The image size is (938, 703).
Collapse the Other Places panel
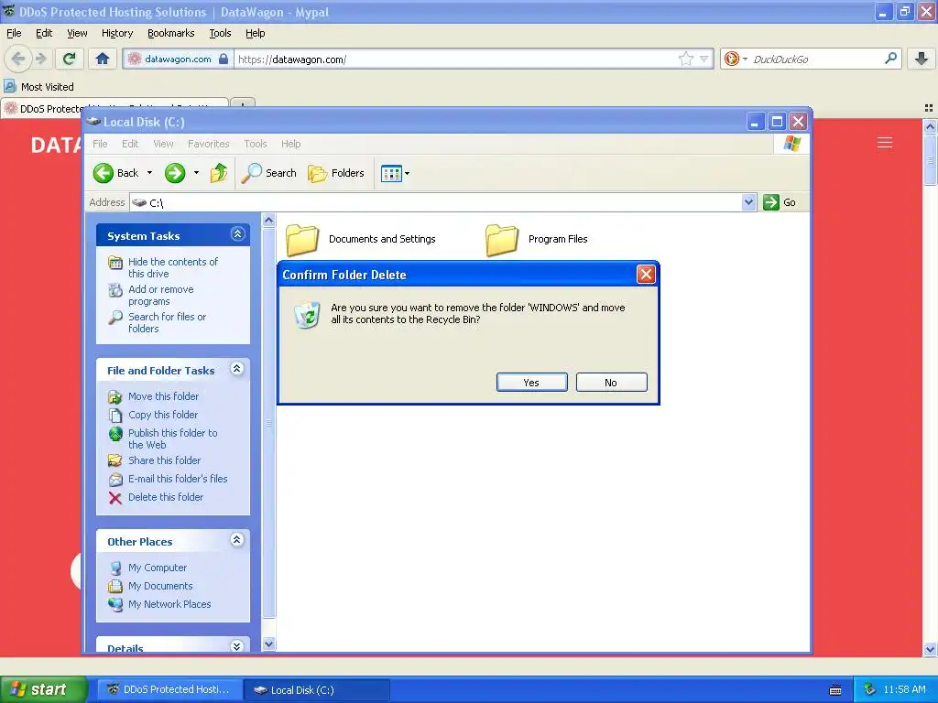[x=237, y=540]
